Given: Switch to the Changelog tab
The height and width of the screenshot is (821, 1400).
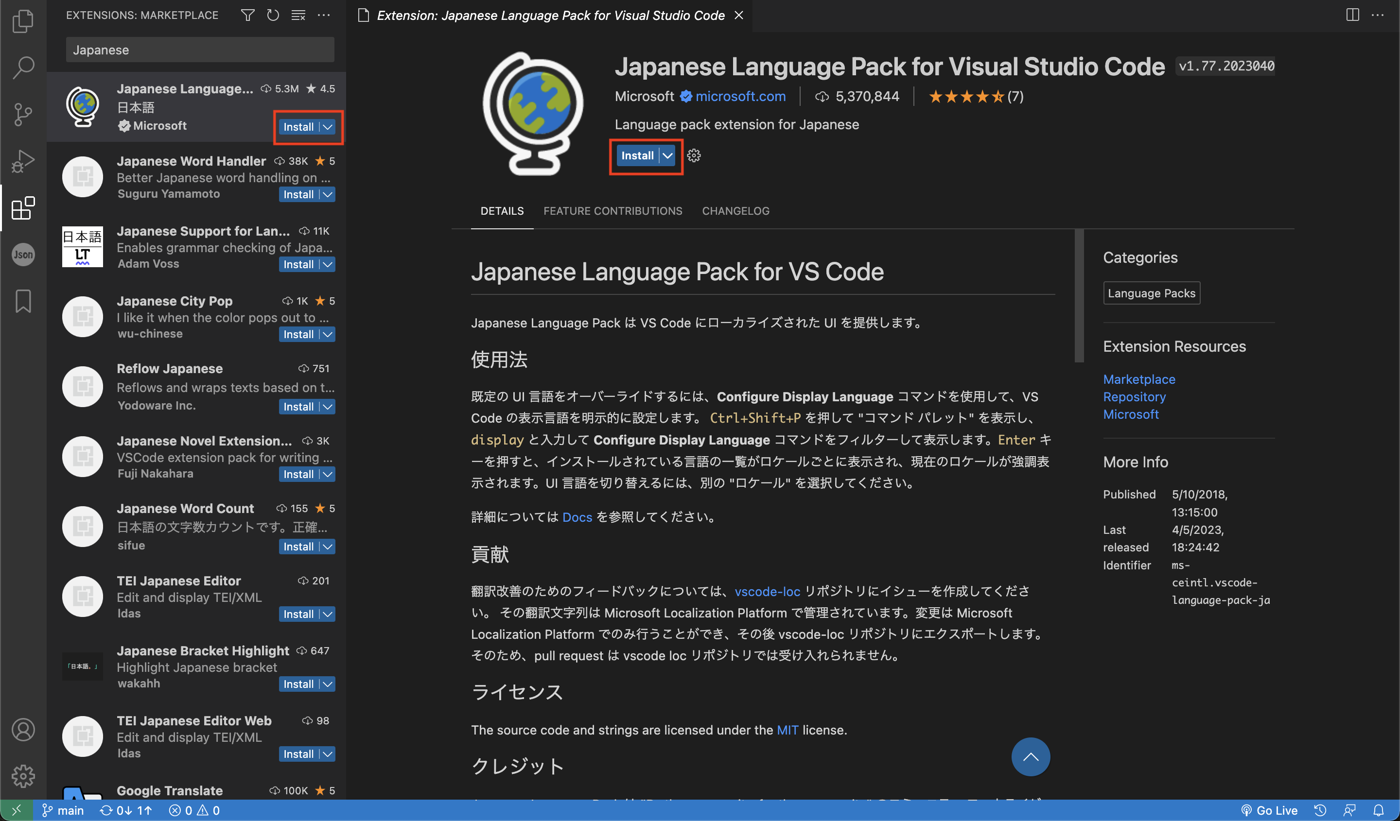Looking at the screenshot, I should (x=735, y=211).
